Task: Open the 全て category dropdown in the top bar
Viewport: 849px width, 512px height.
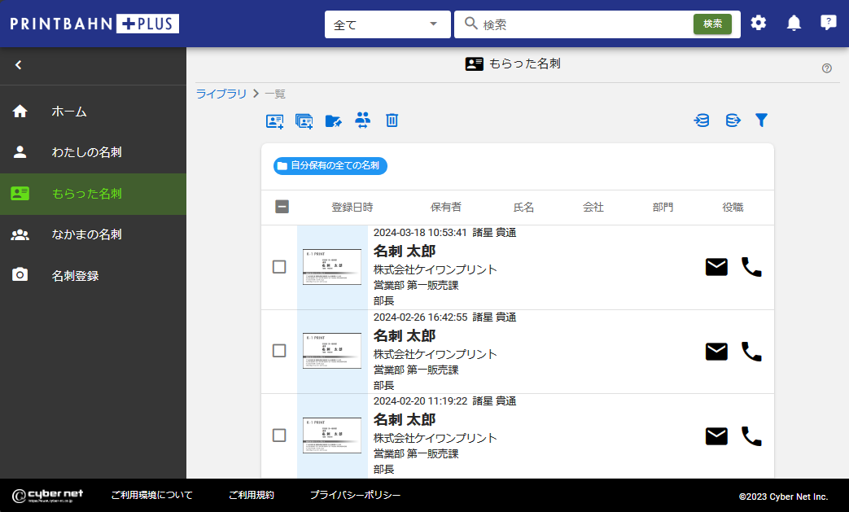Action: pyautogui.click(x=387, y=24)
